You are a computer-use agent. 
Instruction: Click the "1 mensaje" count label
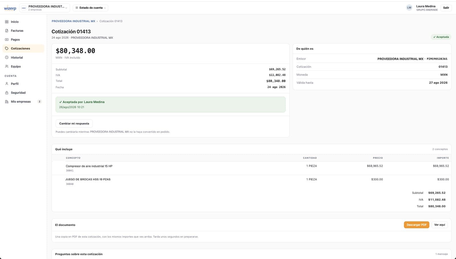click(441, 254)
